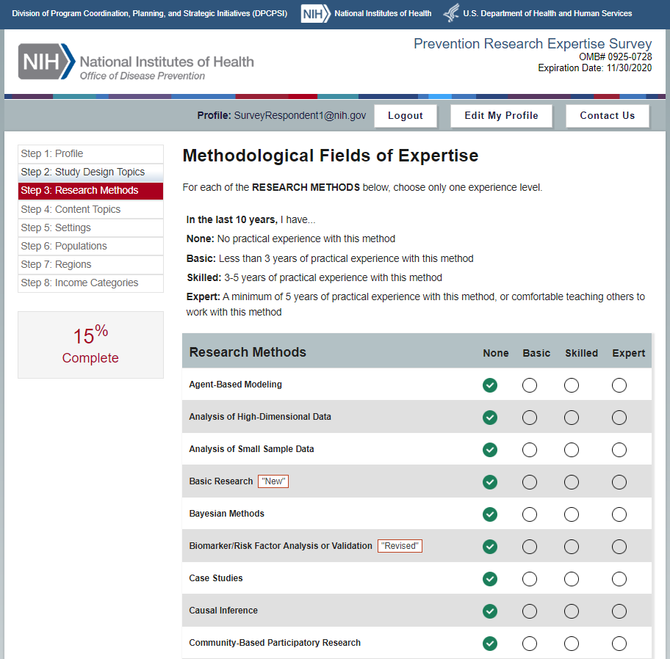Click green None checkmark for Causal Inference

click(490, 611)
